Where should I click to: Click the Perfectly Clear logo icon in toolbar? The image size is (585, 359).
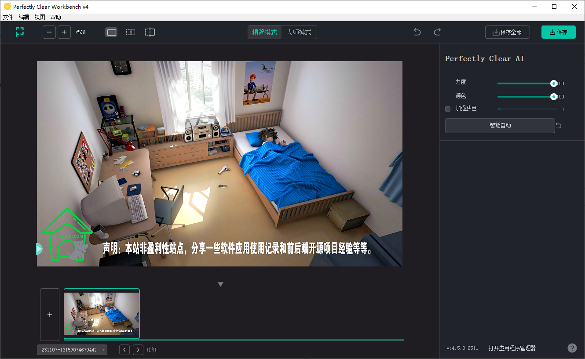pos(19,32)
